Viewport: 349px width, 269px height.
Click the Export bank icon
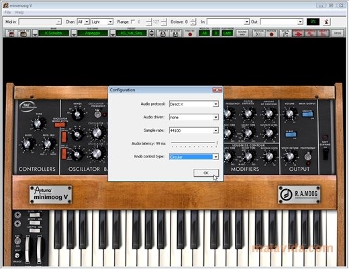click(176, 33)
